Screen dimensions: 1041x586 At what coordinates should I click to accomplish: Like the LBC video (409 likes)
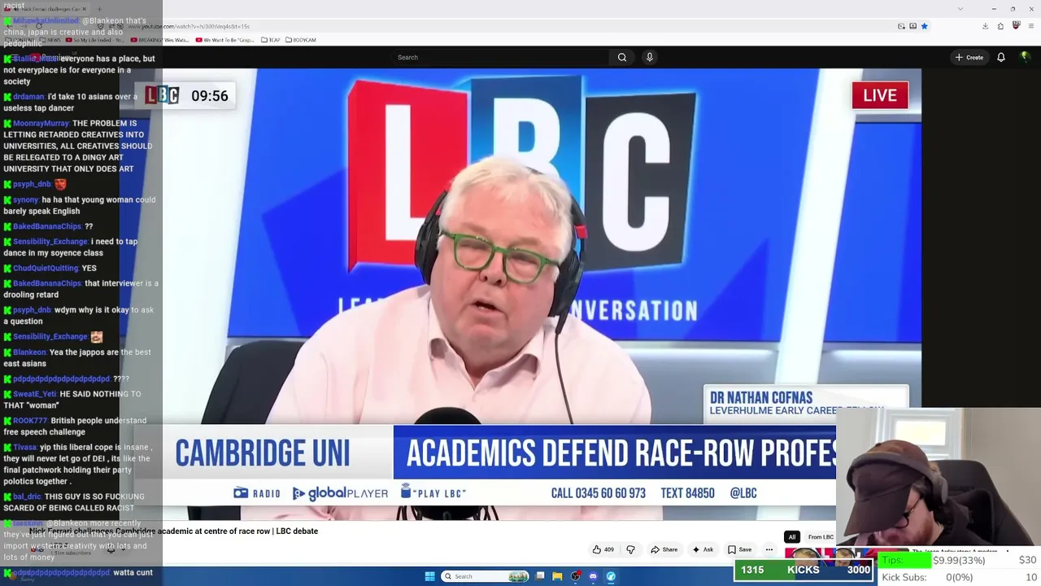coord(603,549)
